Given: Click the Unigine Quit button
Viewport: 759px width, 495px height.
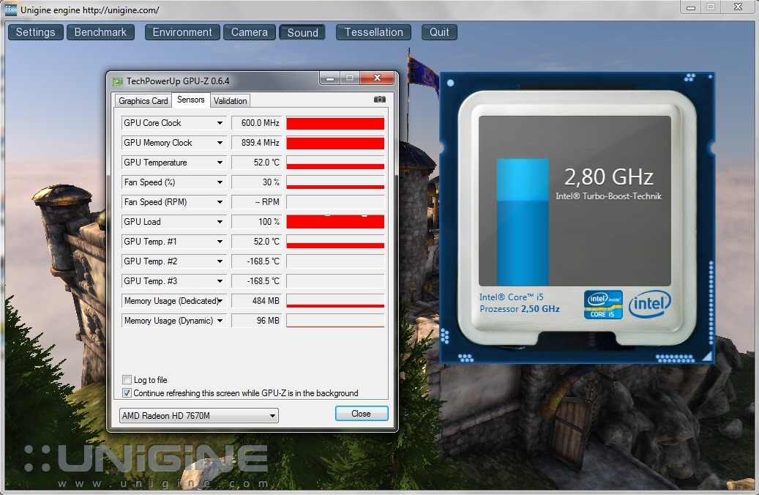Looking at the screenshot, I should point(439,32).
